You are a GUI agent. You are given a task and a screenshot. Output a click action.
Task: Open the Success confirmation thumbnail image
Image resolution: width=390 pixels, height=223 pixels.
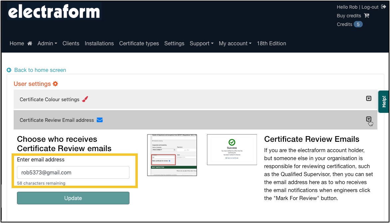(x=232, y=149)
